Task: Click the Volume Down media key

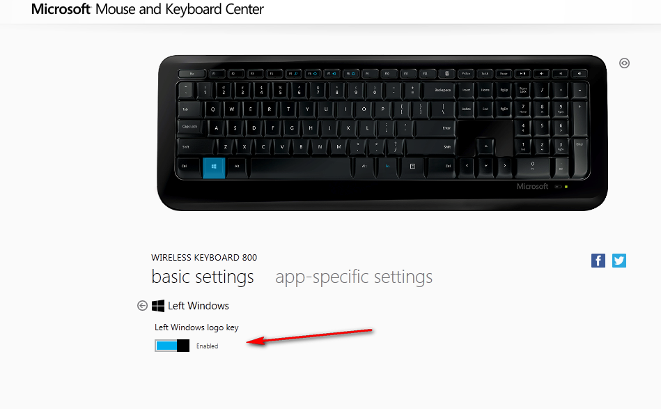Action: [561, 73]
